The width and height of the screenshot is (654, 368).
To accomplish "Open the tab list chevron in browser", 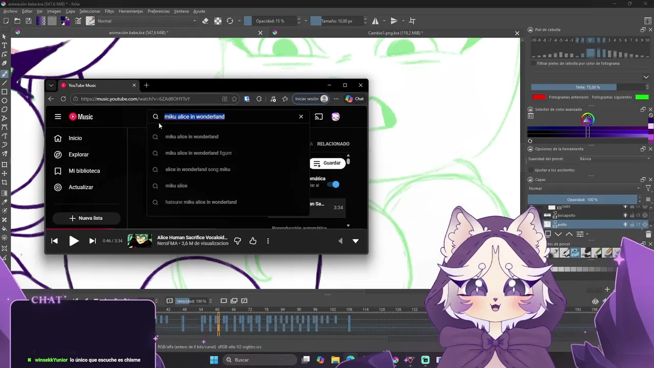I will click(51, 85).
